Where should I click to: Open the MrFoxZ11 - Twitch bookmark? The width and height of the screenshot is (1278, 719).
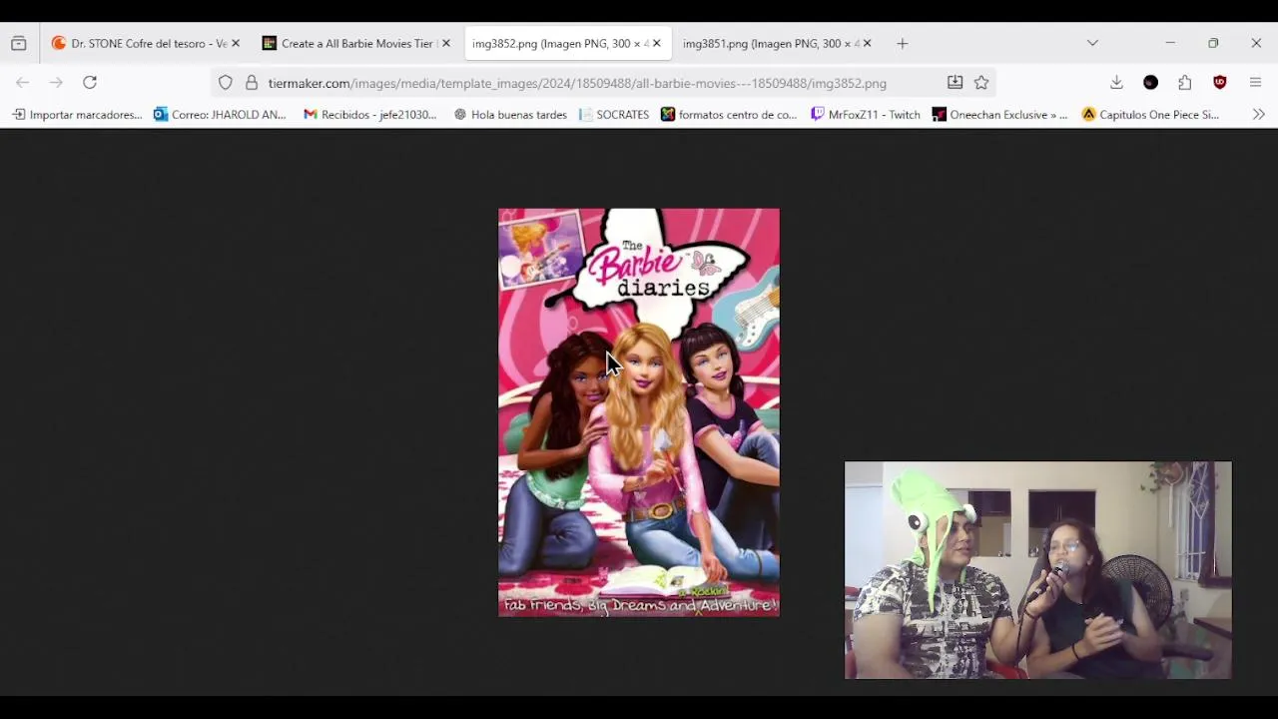[865, 115]
